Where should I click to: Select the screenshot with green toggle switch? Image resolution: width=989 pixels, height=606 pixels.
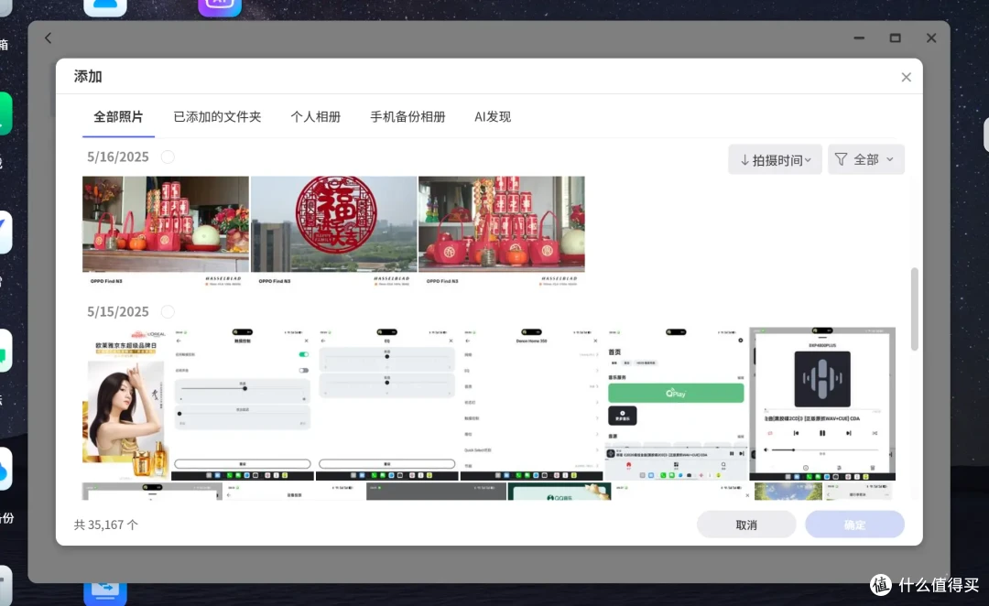point(242,404)
